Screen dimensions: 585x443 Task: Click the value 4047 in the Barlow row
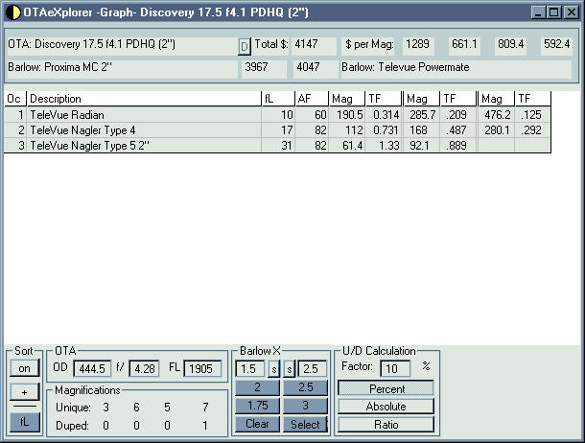316,68
